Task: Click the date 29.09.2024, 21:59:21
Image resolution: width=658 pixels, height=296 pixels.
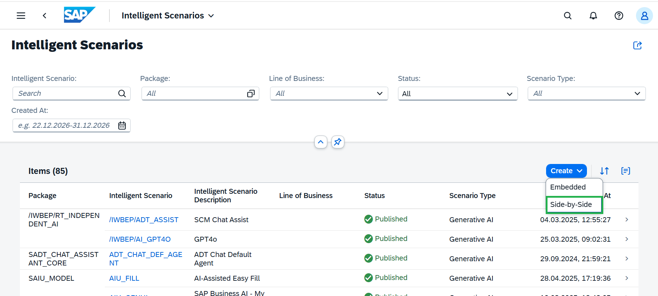Action: [x=576, y=259]
